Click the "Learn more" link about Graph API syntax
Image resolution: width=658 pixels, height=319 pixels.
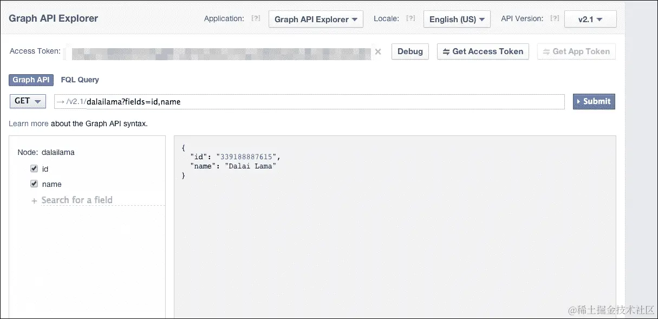click(x=28, y=123)
